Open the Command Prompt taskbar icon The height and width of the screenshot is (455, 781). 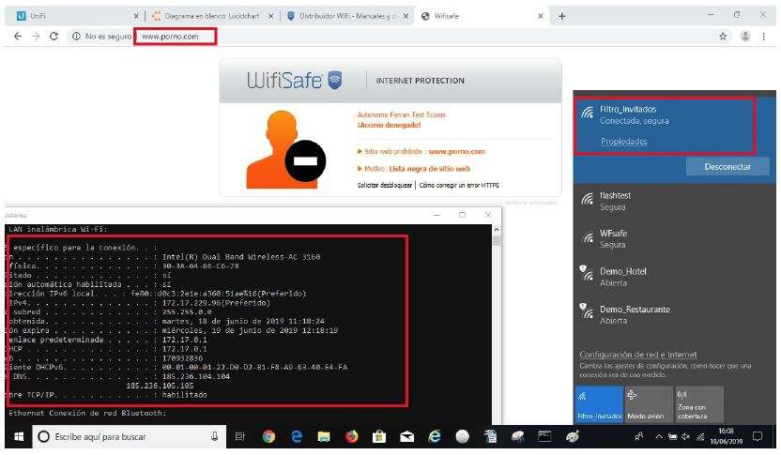click(544, 436)
